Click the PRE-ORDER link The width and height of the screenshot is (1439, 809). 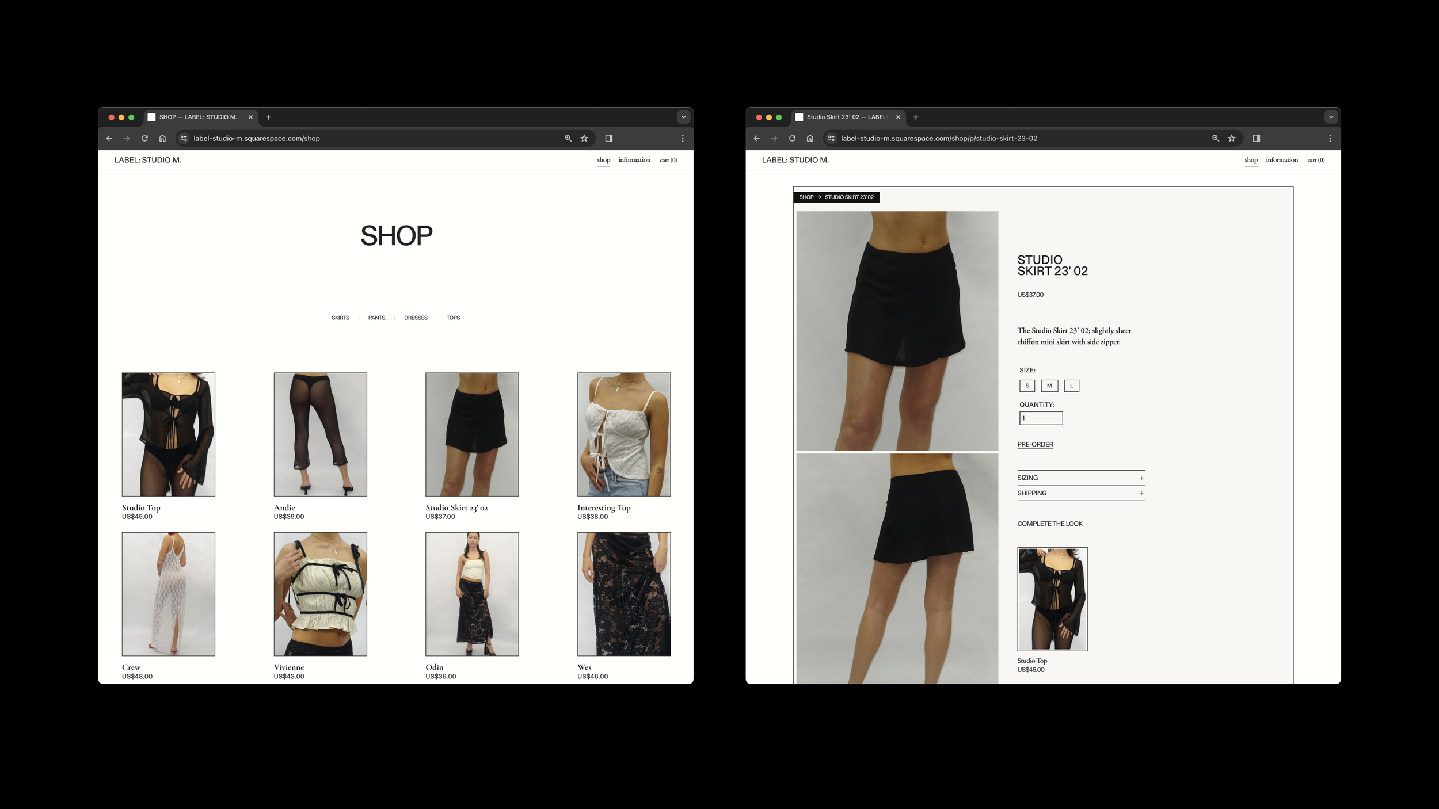1035,444
